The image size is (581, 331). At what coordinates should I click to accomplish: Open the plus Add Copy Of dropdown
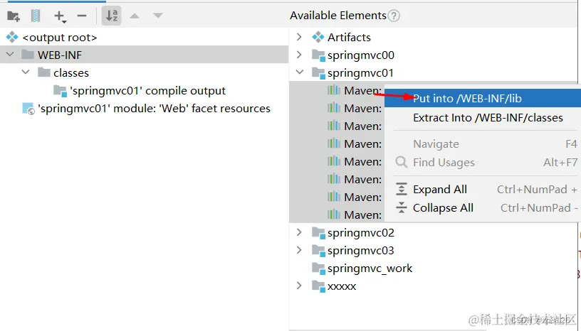[x=60, y=16]
